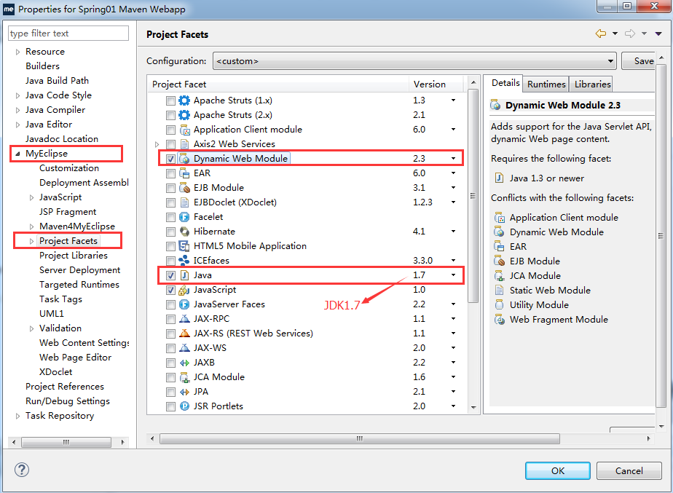Image resolution: width=673 pixels, height=493 pixels.
Task: Confirm with the OK button
Action: tap(557, 470)
